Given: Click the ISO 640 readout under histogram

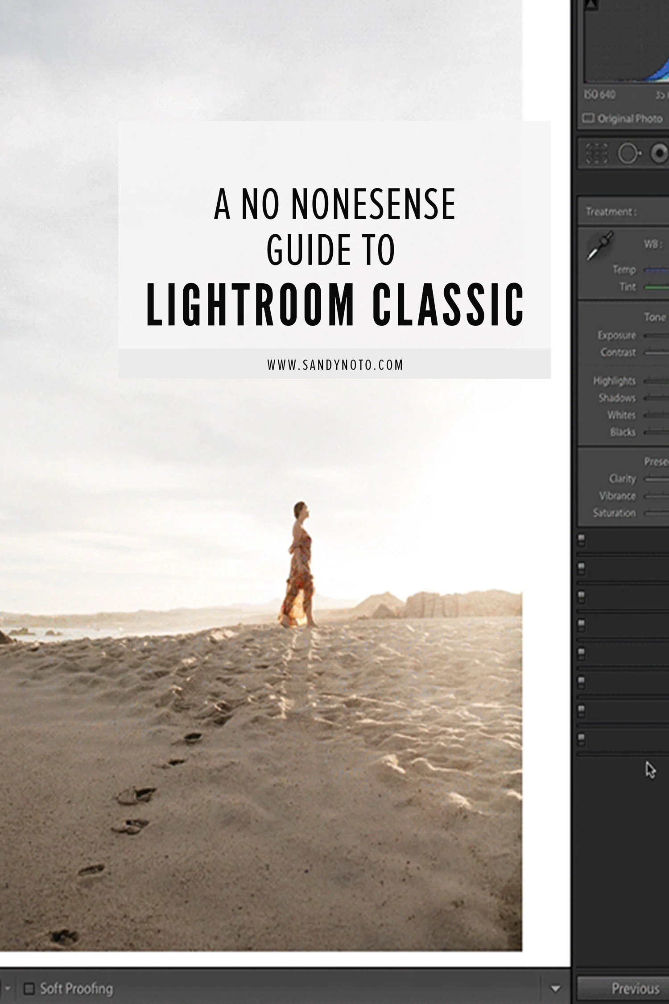Looking at the screenshot, I should point(599,95).
